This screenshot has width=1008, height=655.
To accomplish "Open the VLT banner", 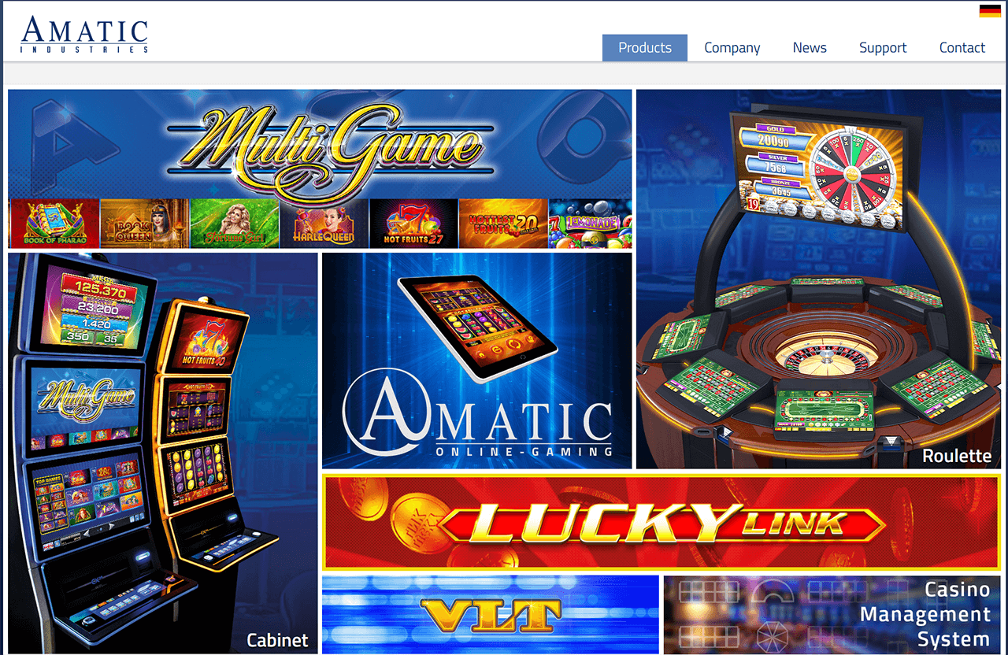I will point(491,614).
